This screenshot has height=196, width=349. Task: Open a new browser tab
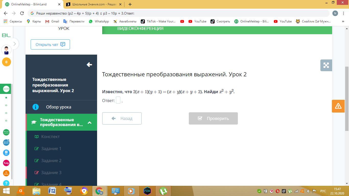click(130, 4)
